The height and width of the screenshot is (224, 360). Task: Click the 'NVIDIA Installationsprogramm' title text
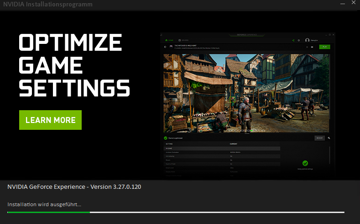tap(48, 4)
